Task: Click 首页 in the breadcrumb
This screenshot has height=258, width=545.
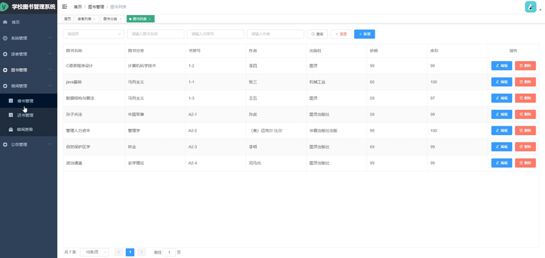Action: point(78,7)
